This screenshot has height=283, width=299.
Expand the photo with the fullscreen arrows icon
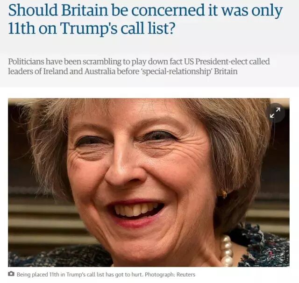coord(275,113)
